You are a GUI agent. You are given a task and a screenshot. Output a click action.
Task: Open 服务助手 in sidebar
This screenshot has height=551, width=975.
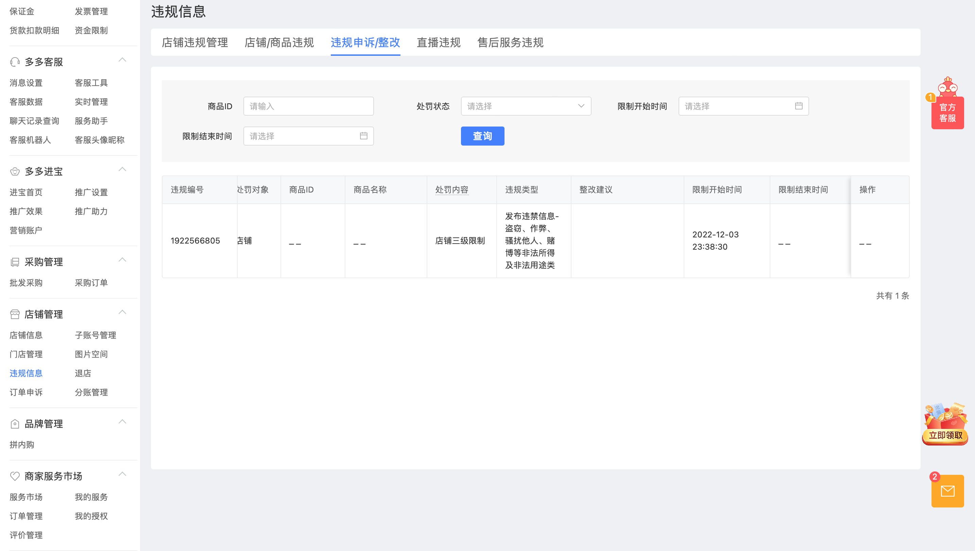pos(91,121)
